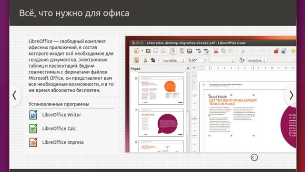Click the horizontal ruler in Draw
The width and height of the screenshot is (305, 172).
pyautogui.click(x=247, y=68)
